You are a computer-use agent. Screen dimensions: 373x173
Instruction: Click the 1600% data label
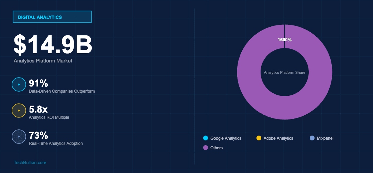click(285, 40)
